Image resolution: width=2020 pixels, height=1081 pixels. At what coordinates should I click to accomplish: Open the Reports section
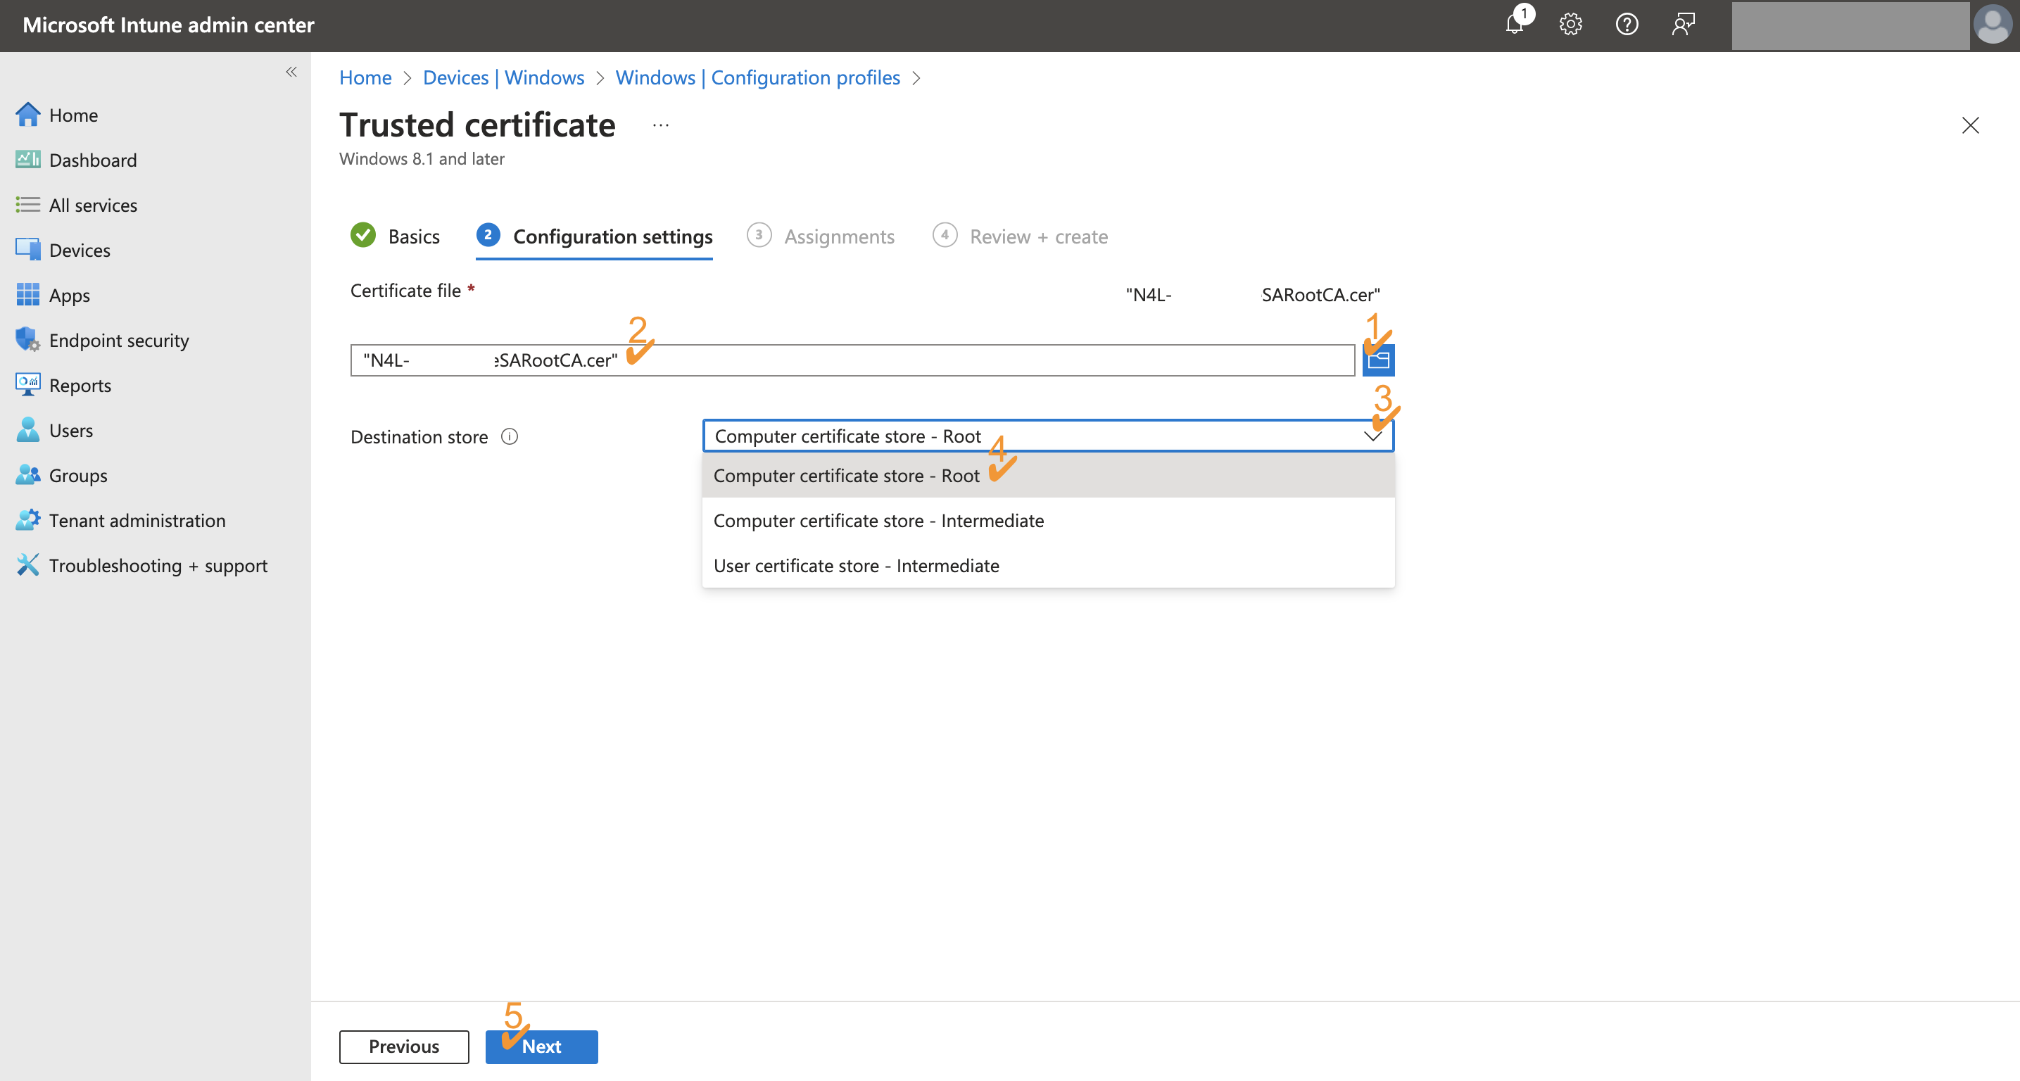[80, 385]
